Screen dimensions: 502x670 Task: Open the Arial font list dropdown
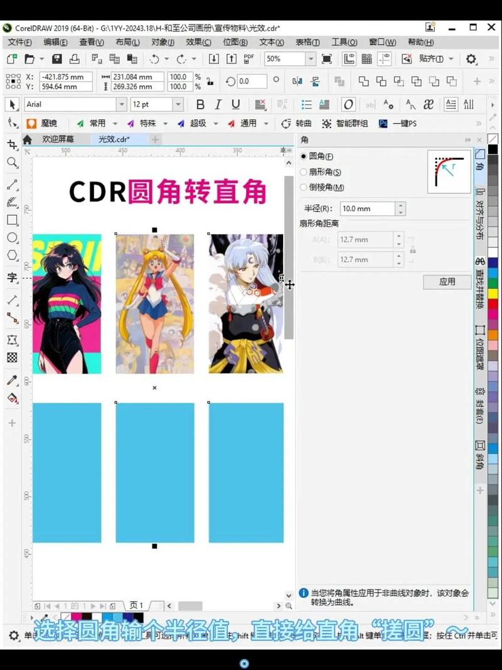pyautogui.click(x=121, y=104)
